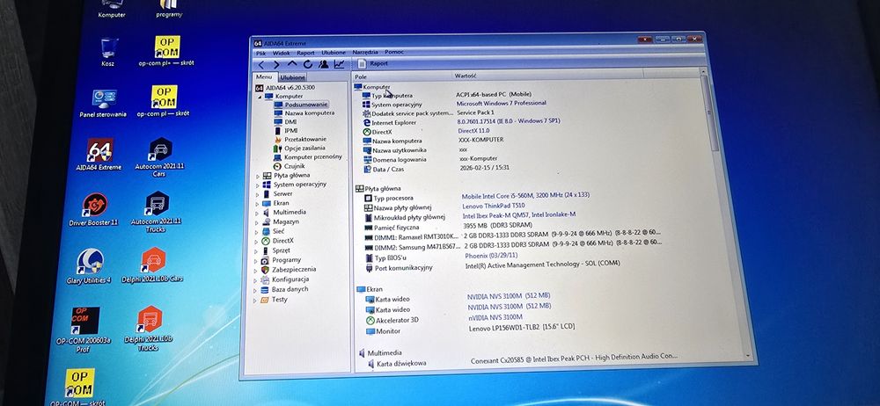Expand the Płyta główna tree node

258,176
